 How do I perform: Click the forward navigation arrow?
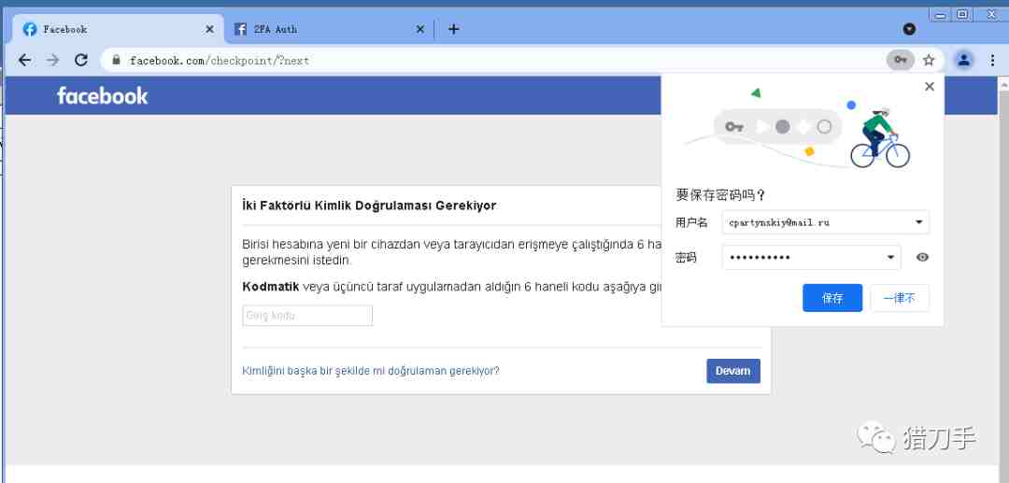52,60
